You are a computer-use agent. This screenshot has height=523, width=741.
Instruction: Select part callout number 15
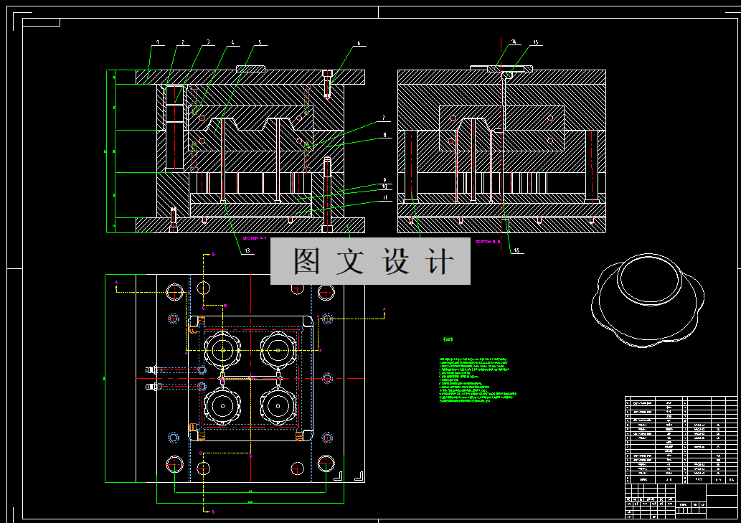pyautogui.click(x=535, y=42)
